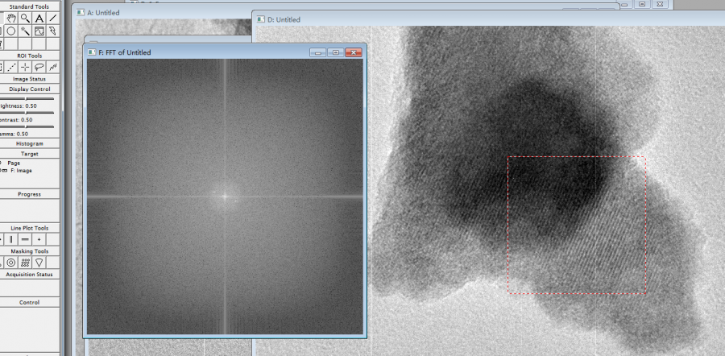
Task: Select the lasso ROI tool
Action: 39,67
